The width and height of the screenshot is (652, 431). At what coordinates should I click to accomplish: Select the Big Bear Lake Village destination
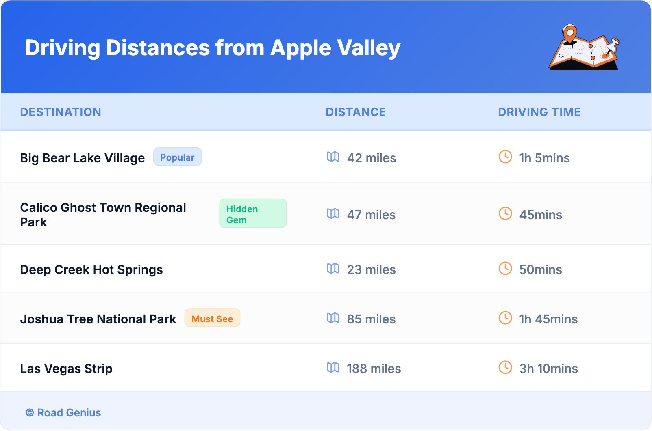pos(83,158)
